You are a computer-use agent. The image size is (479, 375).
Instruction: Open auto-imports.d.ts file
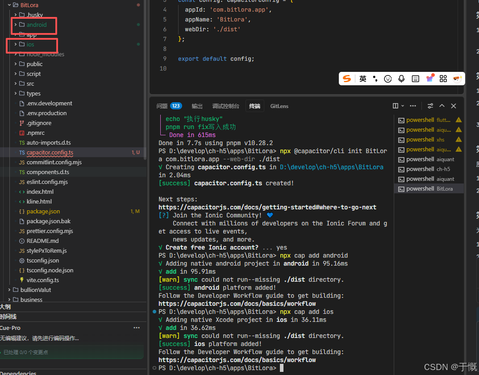click(49, 142)
